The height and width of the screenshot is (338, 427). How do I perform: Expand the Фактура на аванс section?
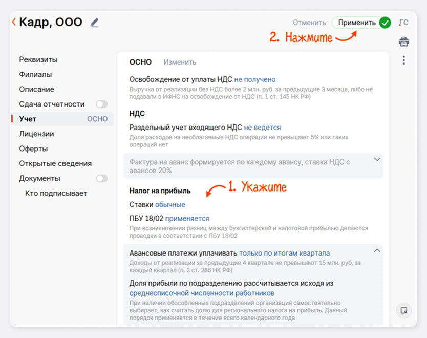[x=377, y=159]
